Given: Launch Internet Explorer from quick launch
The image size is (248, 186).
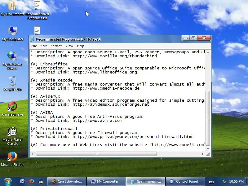Looking at the screenshot, I should tap(22, 181).
